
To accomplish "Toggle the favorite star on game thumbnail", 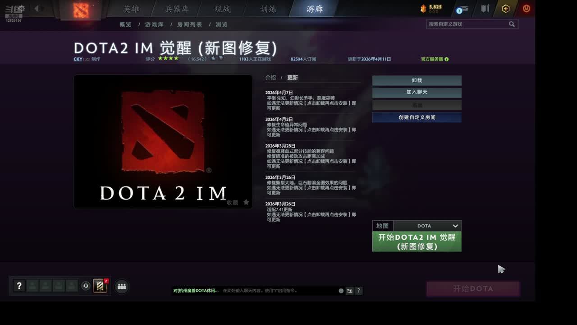I will click(x=246, y=202).
